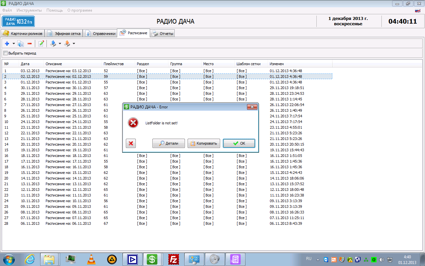Click the Детали button in error dialog

click(x=169, y=143)
